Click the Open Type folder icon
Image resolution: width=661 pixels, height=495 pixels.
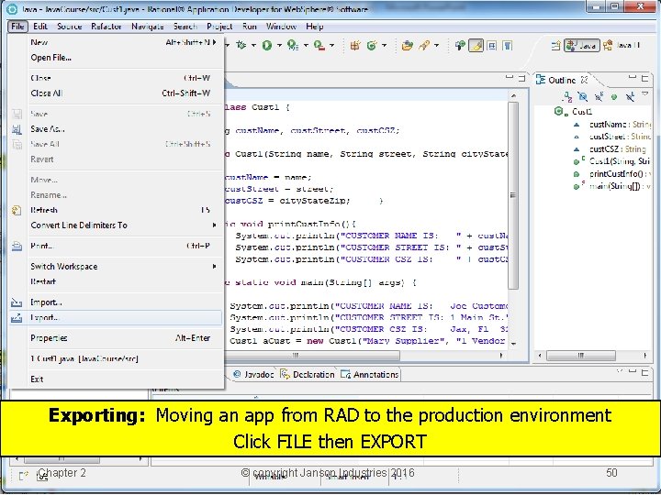pyautogui.click(x=407, y=46)
